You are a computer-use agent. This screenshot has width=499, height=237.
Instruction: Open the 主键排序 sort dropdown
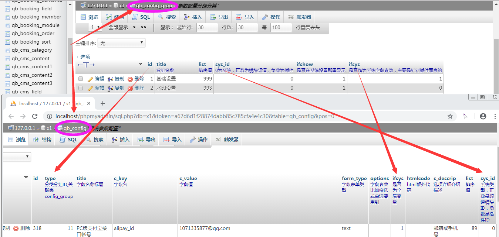(121, 43)
